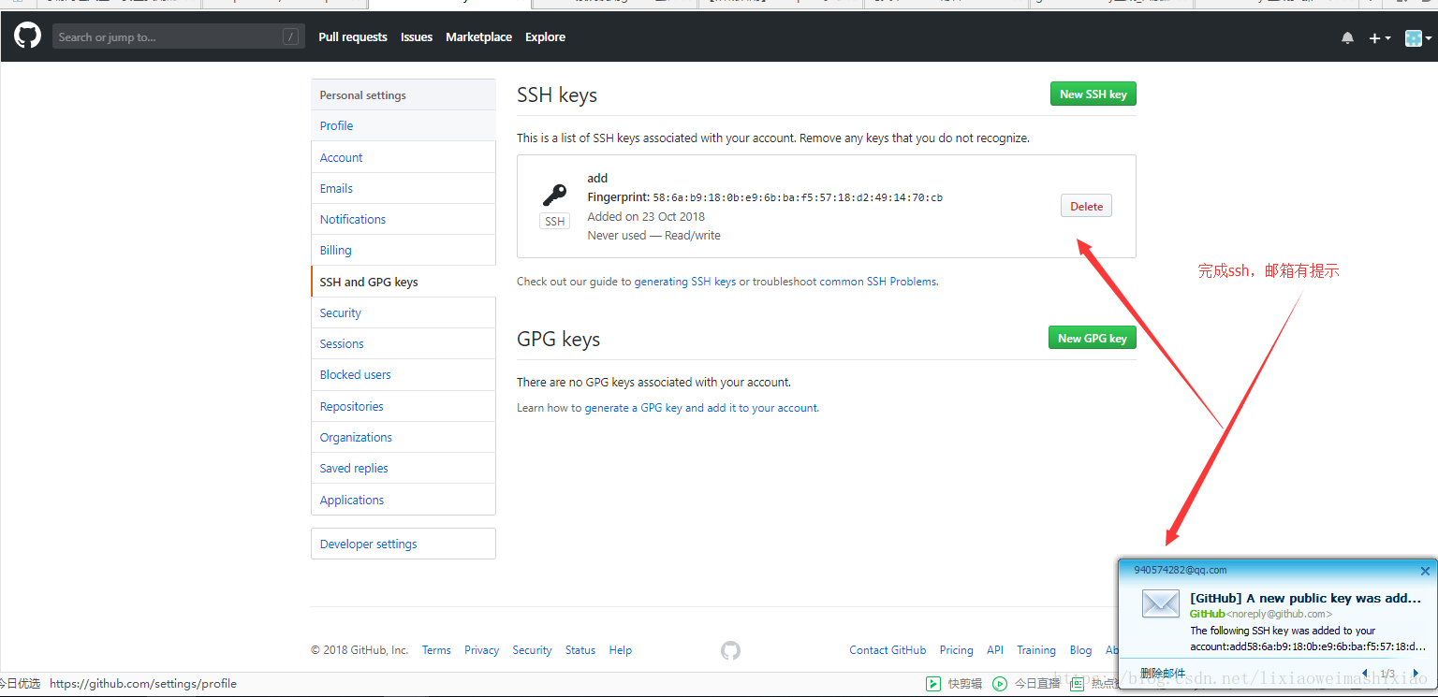The width and height of the screenshot is (1438, 697).
Task: Select Account in settings sidebar
Action: click(x=404, y=157)
